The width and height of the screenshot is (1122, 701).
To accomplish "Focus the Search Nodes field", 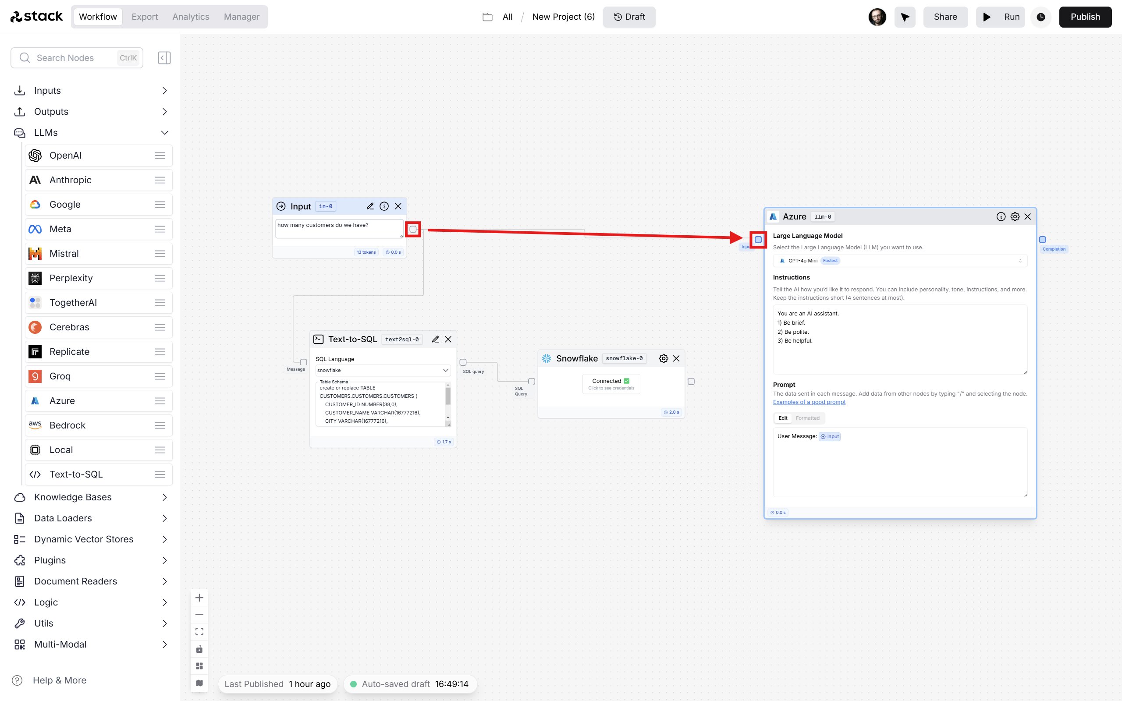I will 77,58.
